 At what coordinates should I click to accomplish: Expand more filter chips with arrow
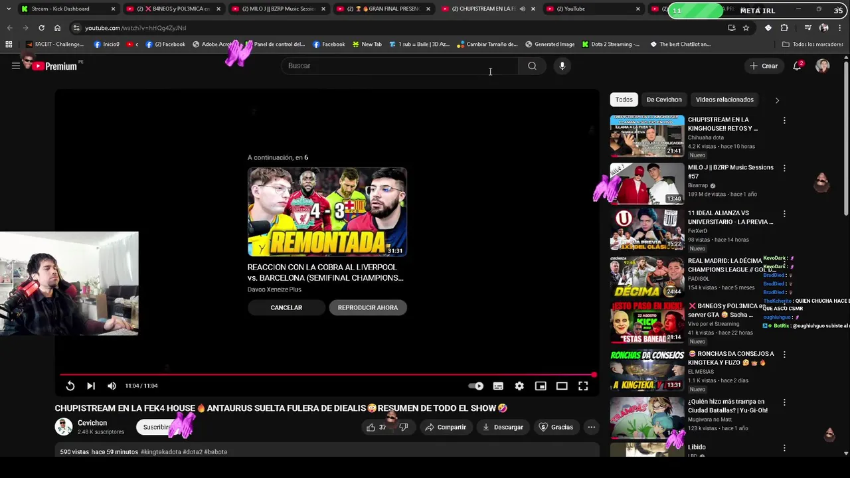pyautogui.click(x=777, y=100)
